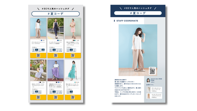Select the circle feature icon on the white blouse card
197x111 pixels.
coord(40,50)
